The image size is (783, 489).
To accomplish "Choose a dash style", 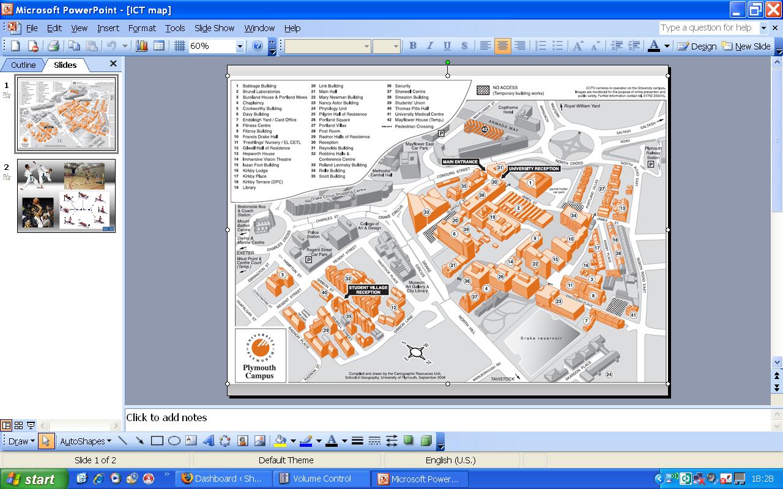I will 374,441.
